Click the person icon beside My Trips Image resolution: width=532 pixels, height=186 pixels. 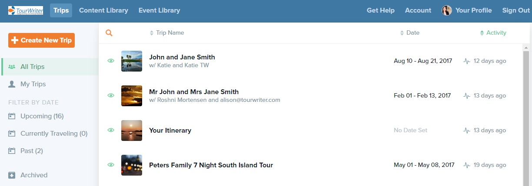click(x=12, y=84)
